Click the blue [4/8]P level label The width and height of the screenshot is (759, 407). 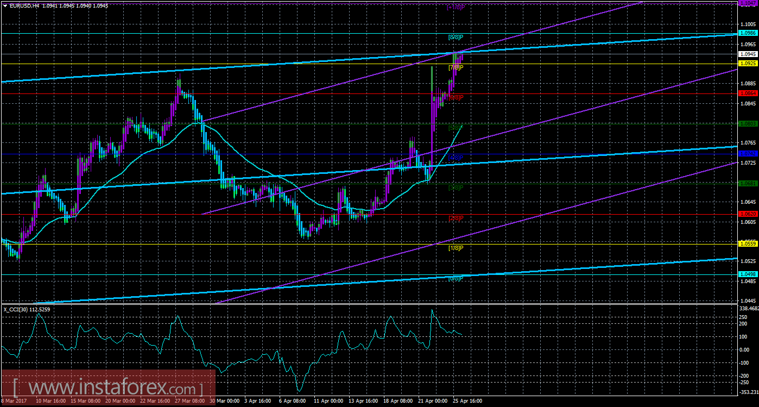[456, 158]
